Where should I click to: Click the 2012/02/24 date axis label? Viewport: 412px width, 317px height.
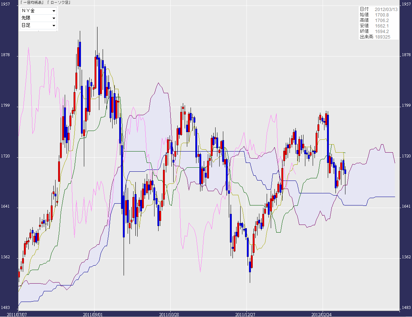click(321, 314)
